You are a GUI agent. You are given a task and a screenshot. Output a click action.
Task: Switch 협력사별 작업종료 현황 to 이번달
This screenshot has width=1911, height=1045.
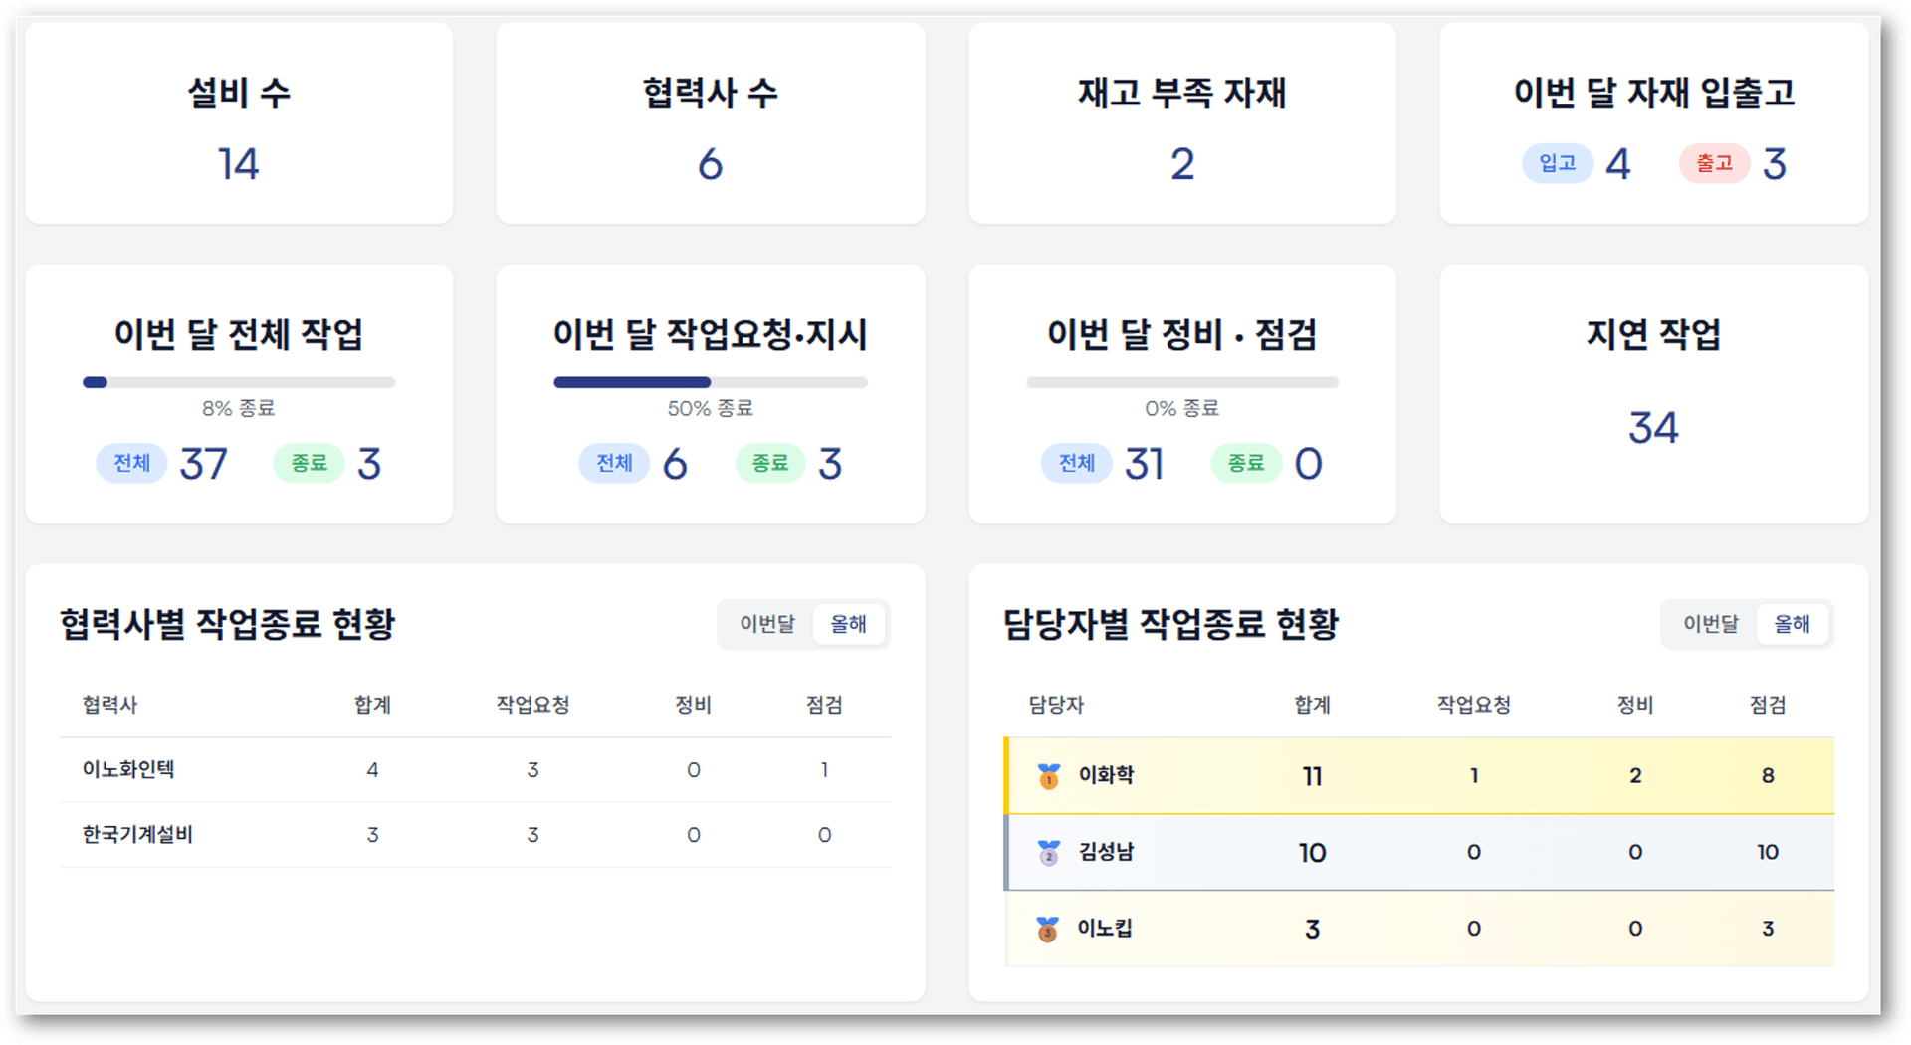pos(766,624)
